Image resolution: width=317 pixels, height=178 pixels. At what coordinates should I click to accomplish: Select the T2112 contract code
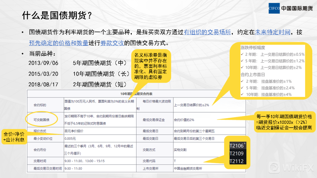(x=237, y=161)
